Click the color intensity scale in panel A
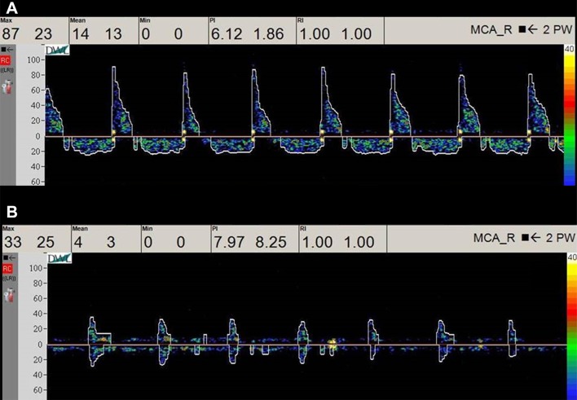The width and height of the screenshot is (577, 400). point(569,116)
